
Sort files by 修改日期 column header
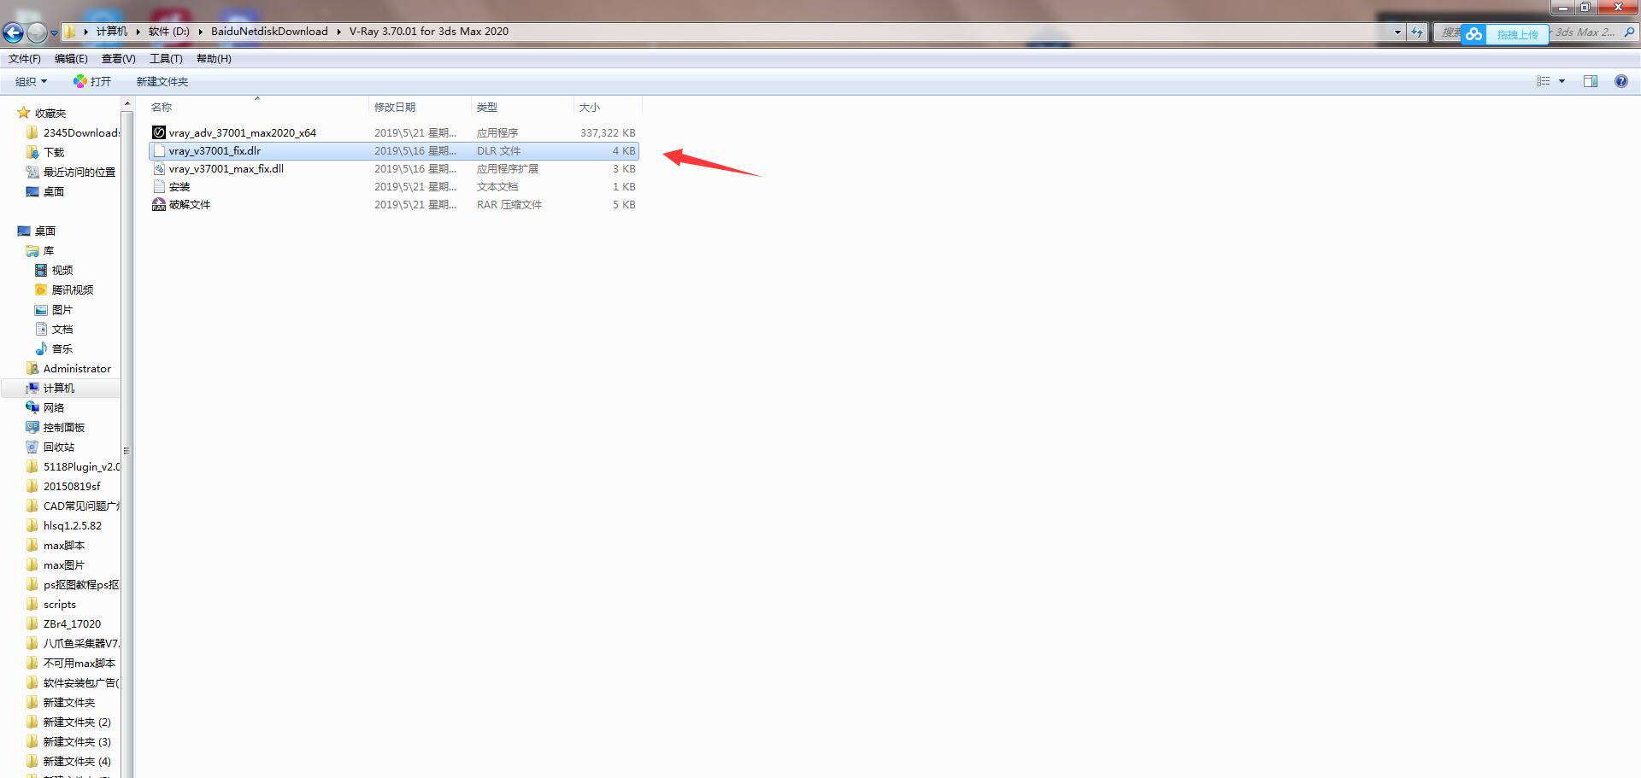click(395, 107)
